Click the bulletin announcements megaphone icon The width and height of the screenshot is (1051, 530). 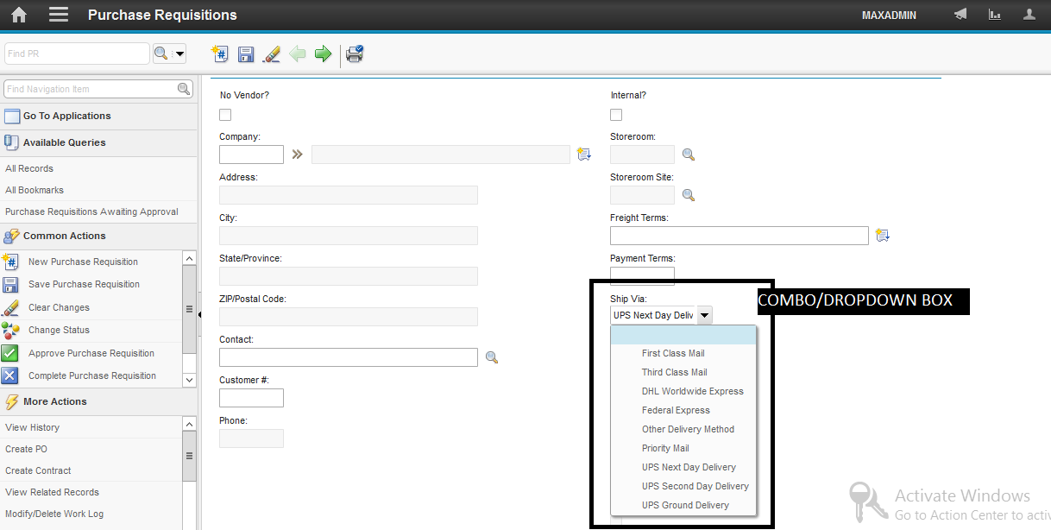pyautogui.click(x=960, y=15)
